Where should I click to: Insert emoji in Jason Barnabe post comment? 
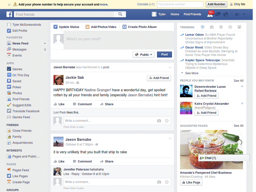[167, 182]
